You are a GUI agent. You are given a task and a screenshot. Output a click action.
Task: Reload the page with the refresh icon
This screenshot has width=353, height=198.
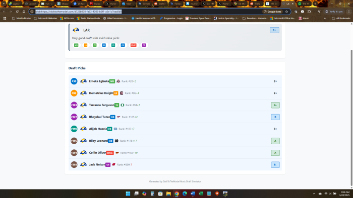[x=17, y=12]
